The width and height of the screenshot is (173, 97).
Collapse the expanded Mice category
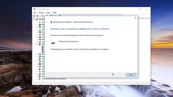37,44
